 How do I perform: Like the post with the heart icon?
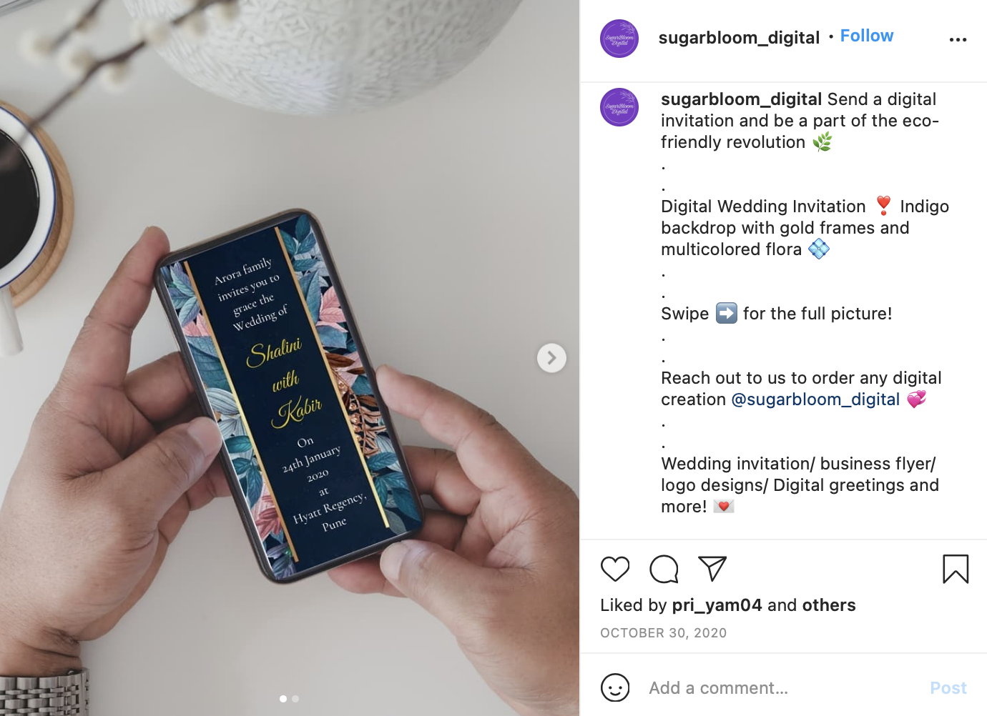615,569
